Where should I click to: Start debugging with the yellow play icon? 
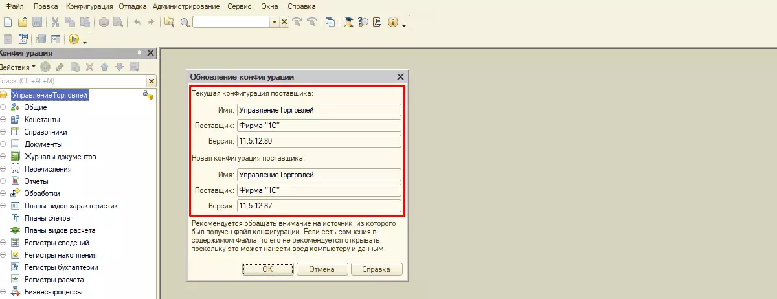tap(74, 39)
